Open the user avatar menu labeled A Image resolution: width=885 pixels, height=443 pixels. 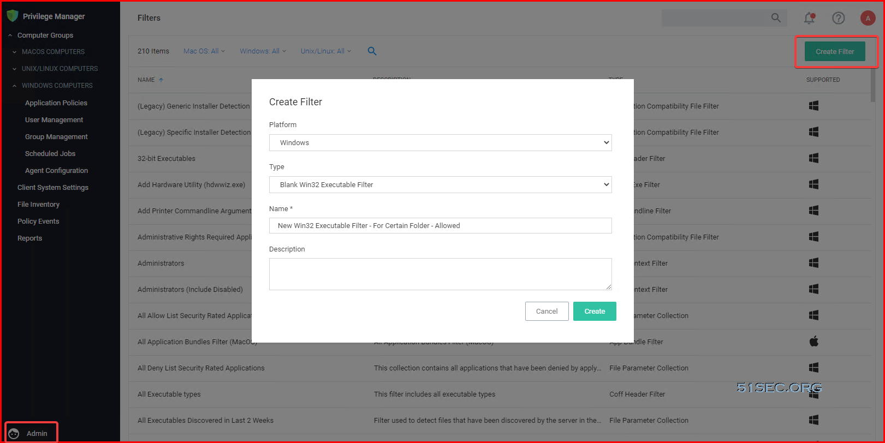pos(868,18)
